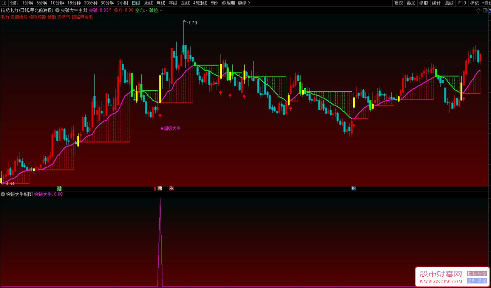Image resolution: width=491 pixels, height=288 pixels.
Task: Click the 港 marker on timeline
Action: click(x=59, y=188)
